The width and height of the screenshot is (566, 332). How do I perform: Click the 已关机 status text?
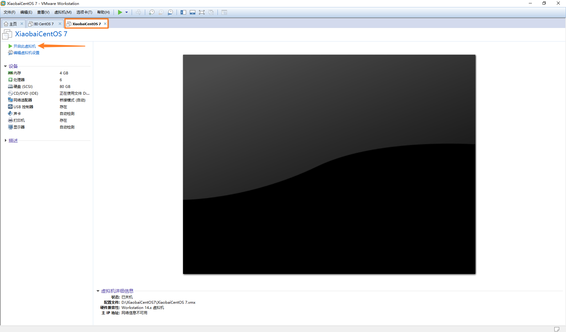tap(127, 297)
